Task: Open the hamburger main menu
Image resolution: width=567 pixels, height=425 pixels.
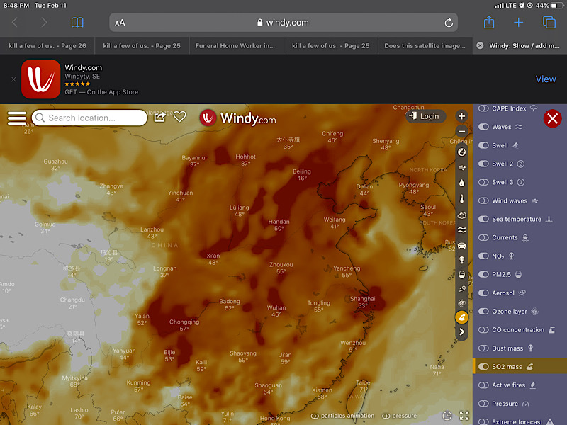Action: pos(16,118)
